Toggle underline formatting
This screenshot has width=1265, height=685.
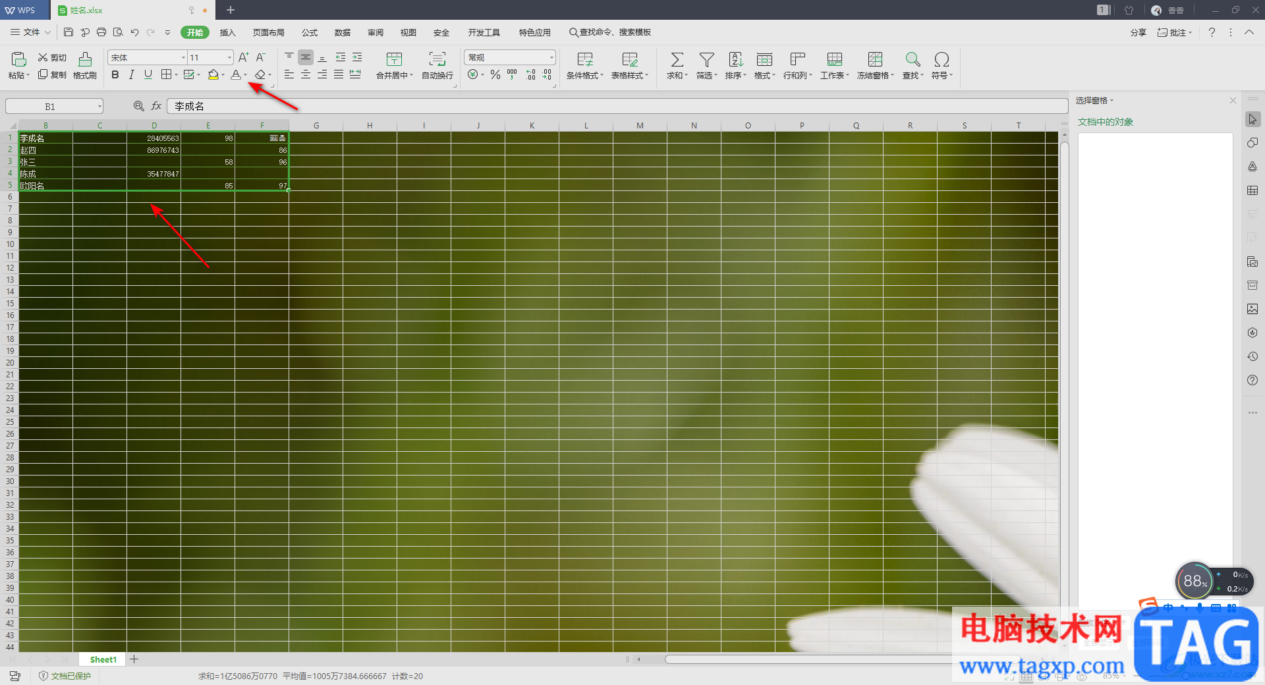pyautogui.click(x=148, y=75)
